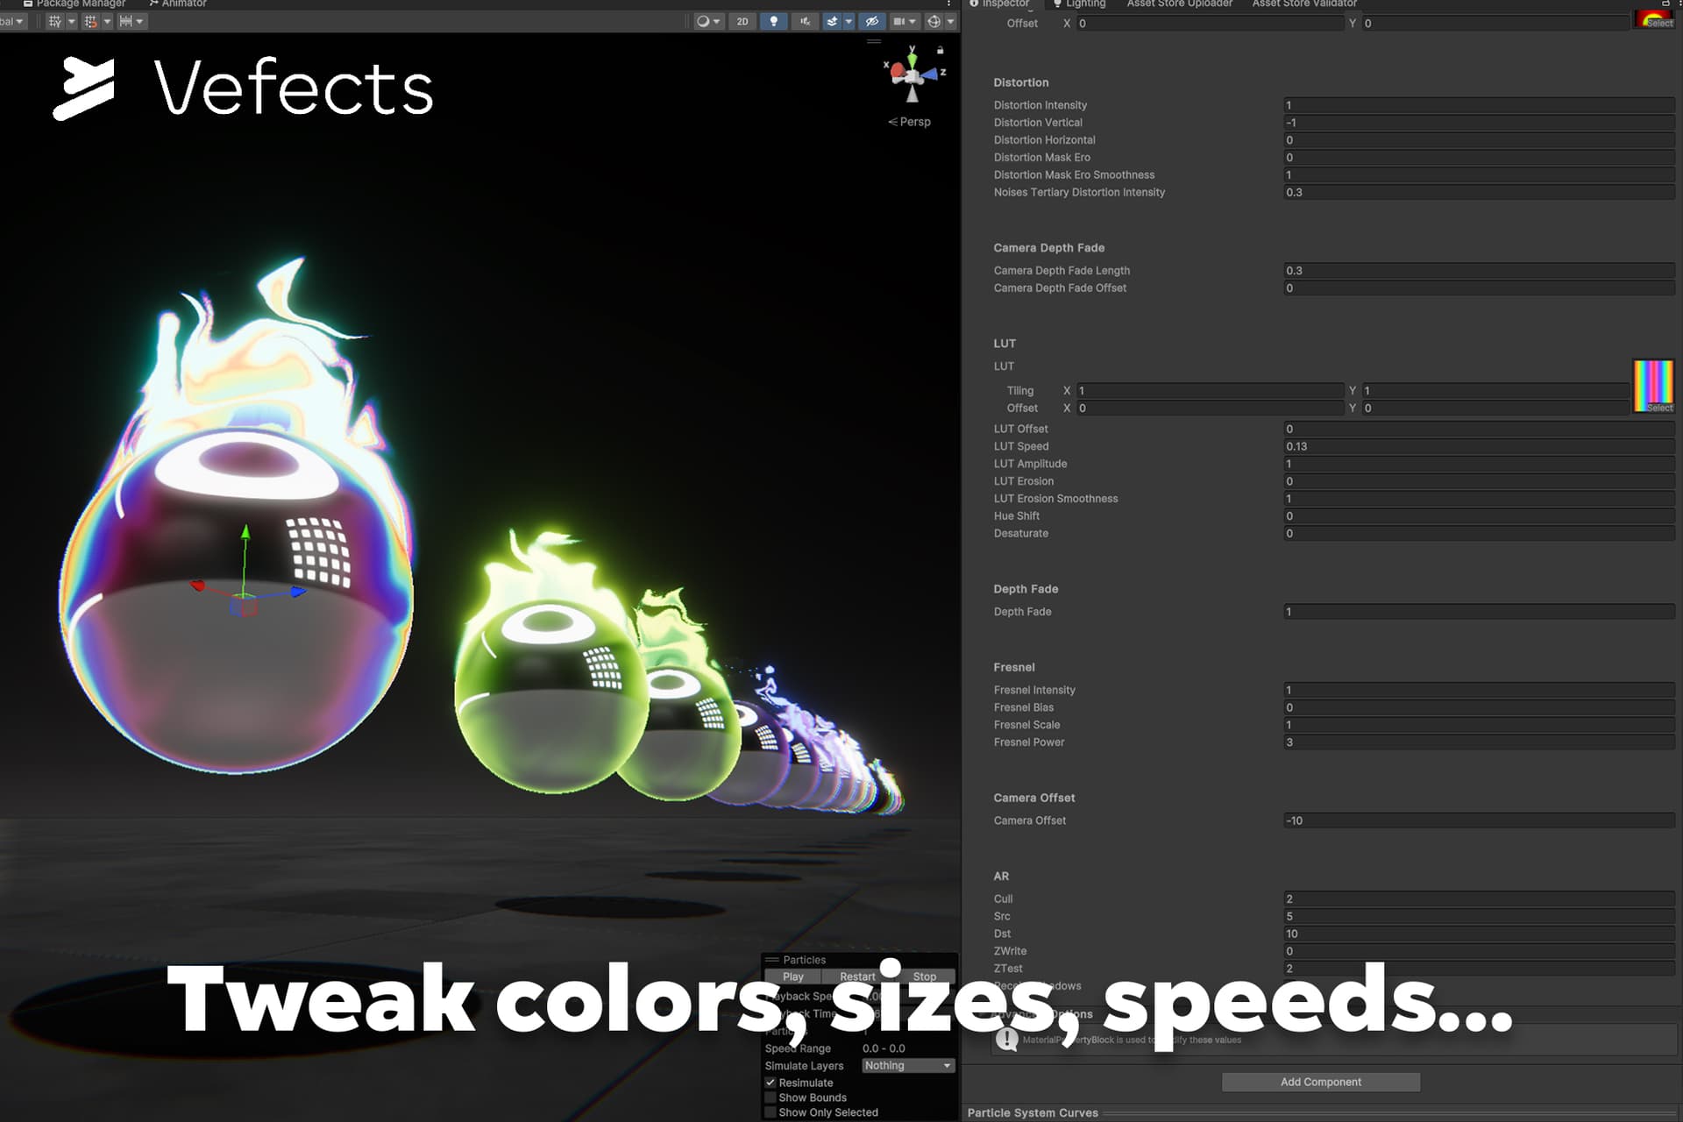Click Add Component button
This screenshot has height=1122, width=1683.
click(1320, 1082)
